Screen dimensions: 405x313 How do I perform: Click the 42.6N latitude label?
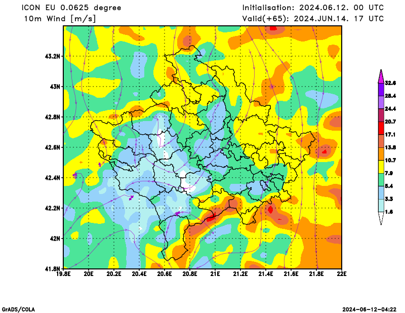(x=53, y=147)
